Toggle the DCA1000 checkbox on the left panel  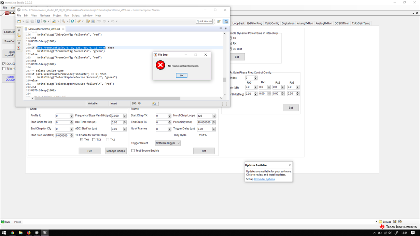pyautogui.click(x=4, y=64)
